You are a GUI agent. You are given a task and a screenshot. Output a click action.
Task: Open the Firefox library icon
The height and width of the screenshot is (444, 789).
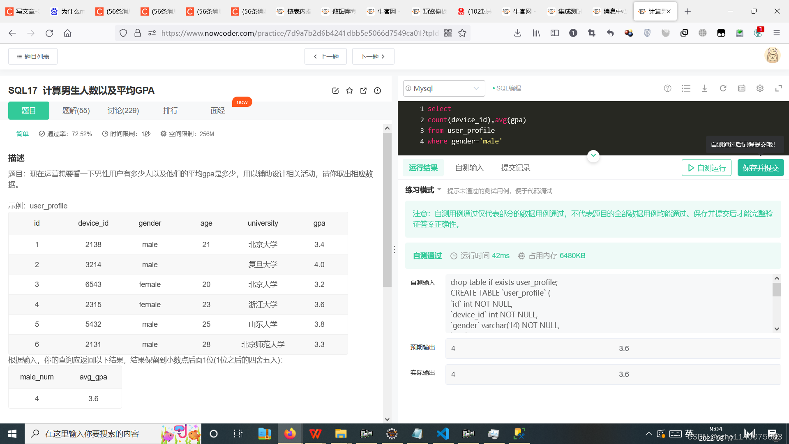pos(536,33)
